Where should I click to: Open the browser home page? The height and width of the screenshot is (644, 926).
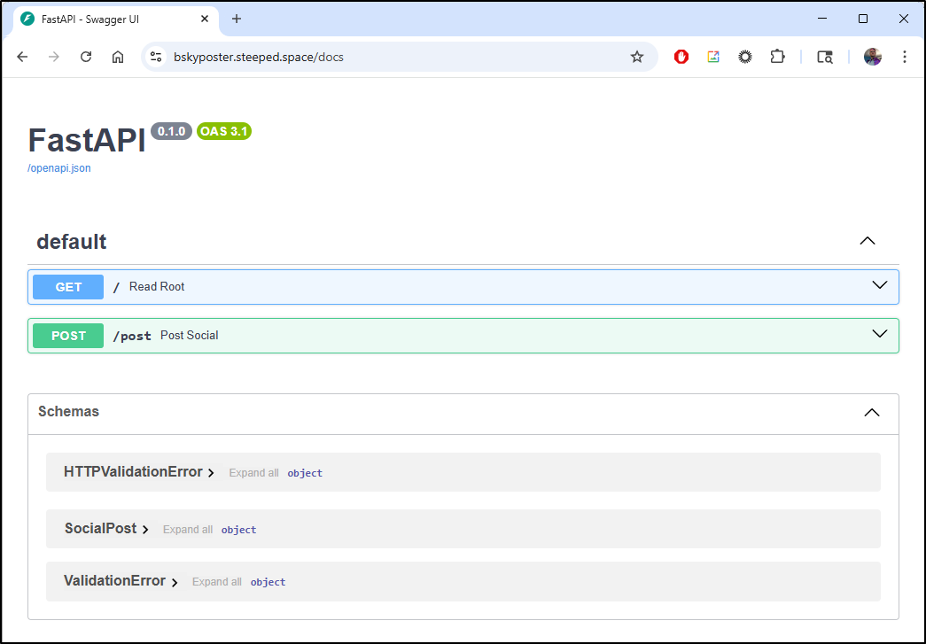point(116,56)
